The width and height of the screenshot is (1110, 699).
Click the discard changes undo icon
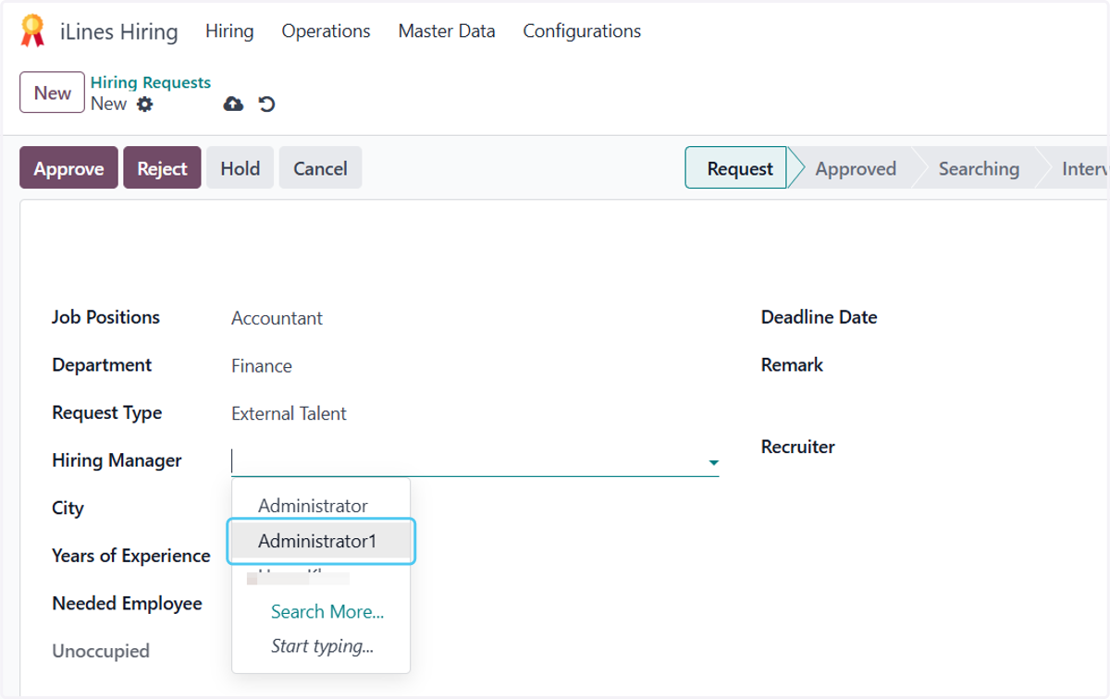[x=267, y=104]
